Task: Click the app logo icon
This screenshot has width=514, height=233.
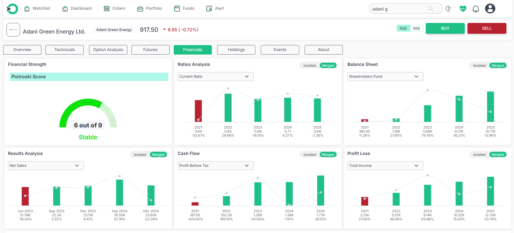Action: click(12, 9)
